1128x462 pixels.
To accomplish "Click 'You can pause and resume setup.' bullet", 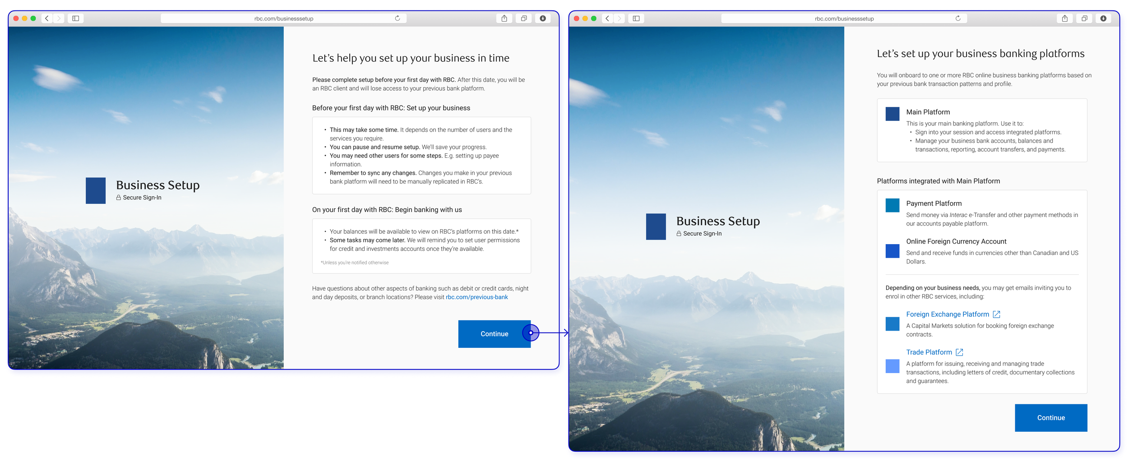I will coord(374,147).
